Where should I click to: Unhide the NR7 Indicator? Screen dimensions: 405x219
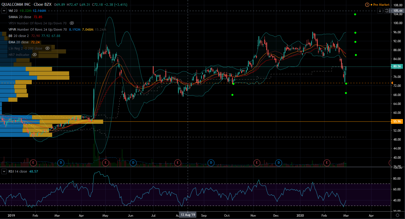click(35, 55)
